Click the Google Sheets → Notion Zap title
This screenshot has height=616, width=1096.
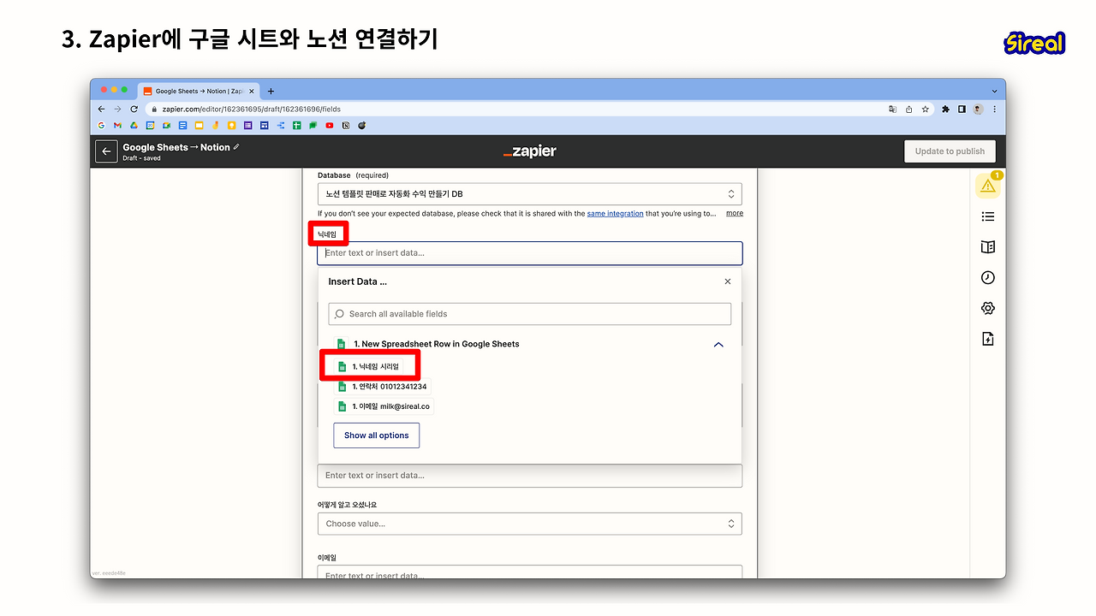point(176,147)
